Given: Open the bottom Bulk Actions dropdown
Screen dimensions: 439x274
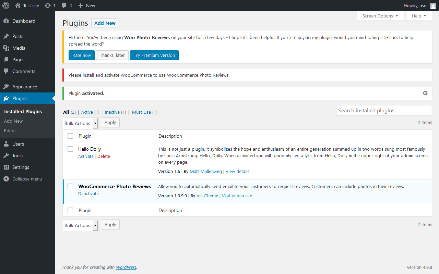Looking at the screenshot, I should (x=81, y=225).
